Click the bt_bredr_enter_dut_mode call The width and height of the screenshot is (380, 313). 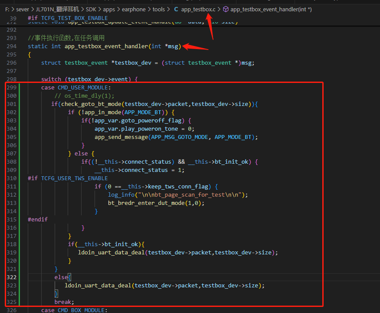click(x=146, y=203)
